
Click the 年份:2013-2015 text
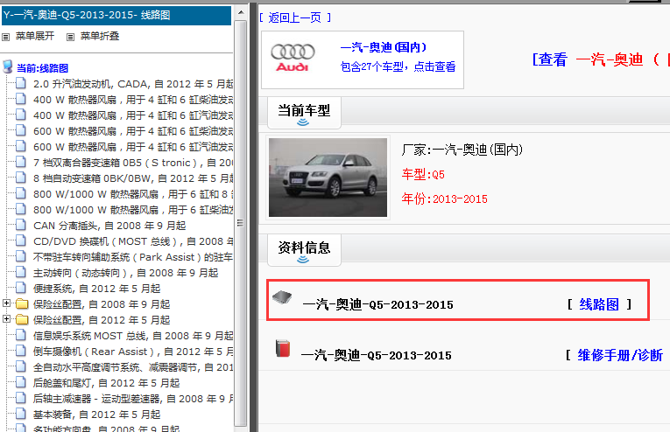tap(444, 199)
